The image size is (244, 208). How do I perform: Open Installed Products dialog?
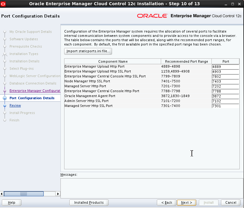click(89, 202)
